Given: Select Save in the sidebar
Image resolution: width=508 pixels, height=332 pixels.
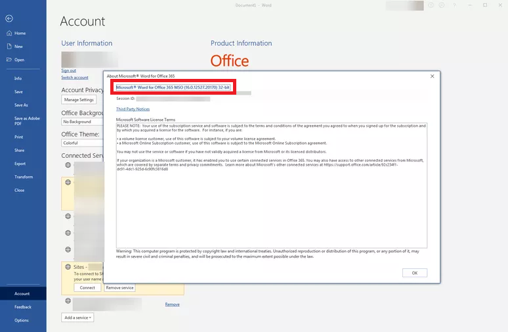Looking at the screenshot, I should 18,91.
